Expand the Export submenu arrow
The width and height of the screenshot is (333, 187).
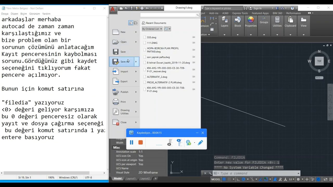pyautogui.click(x=136, y=81)
